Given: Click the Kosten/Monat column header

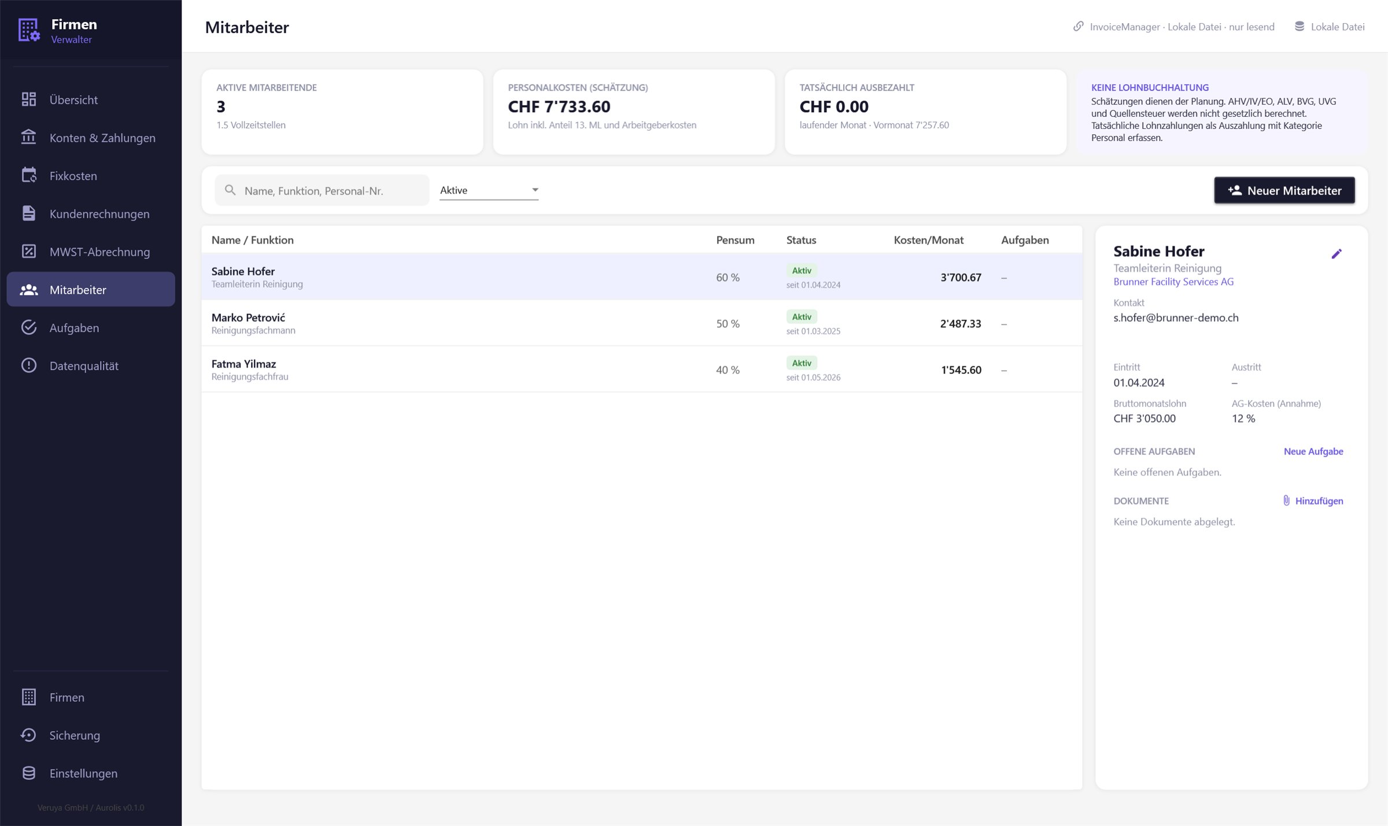Looking at the screenshot, I should 929,240.
